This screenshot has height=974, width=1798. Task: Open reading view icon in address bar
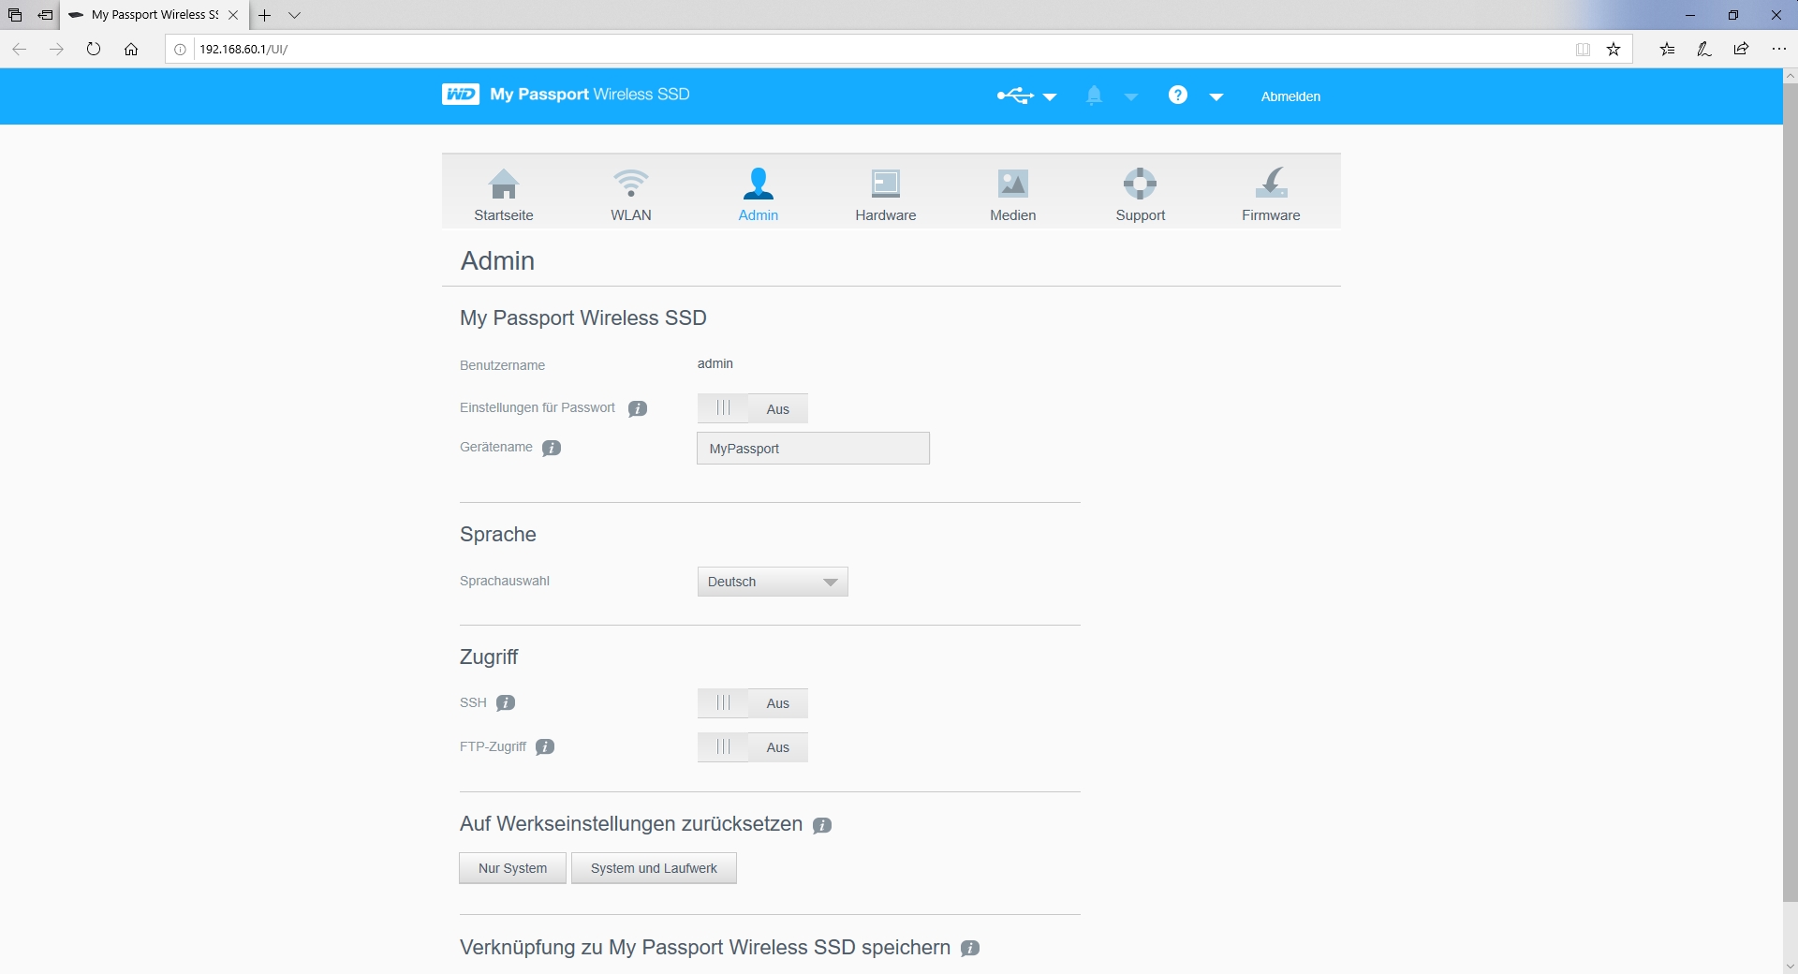(x=1584, y=50)
